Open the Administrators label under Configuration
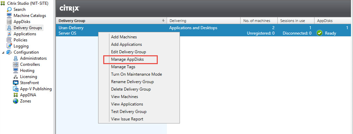This screenshot has width=353, height=134. (33, 58)
